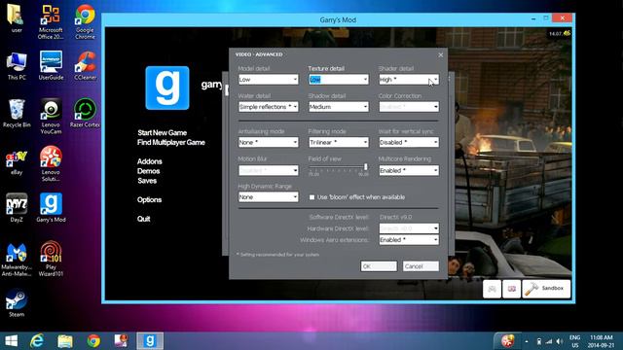
Task: Open Saves from main menu
Action: click(x=147, y=181)
